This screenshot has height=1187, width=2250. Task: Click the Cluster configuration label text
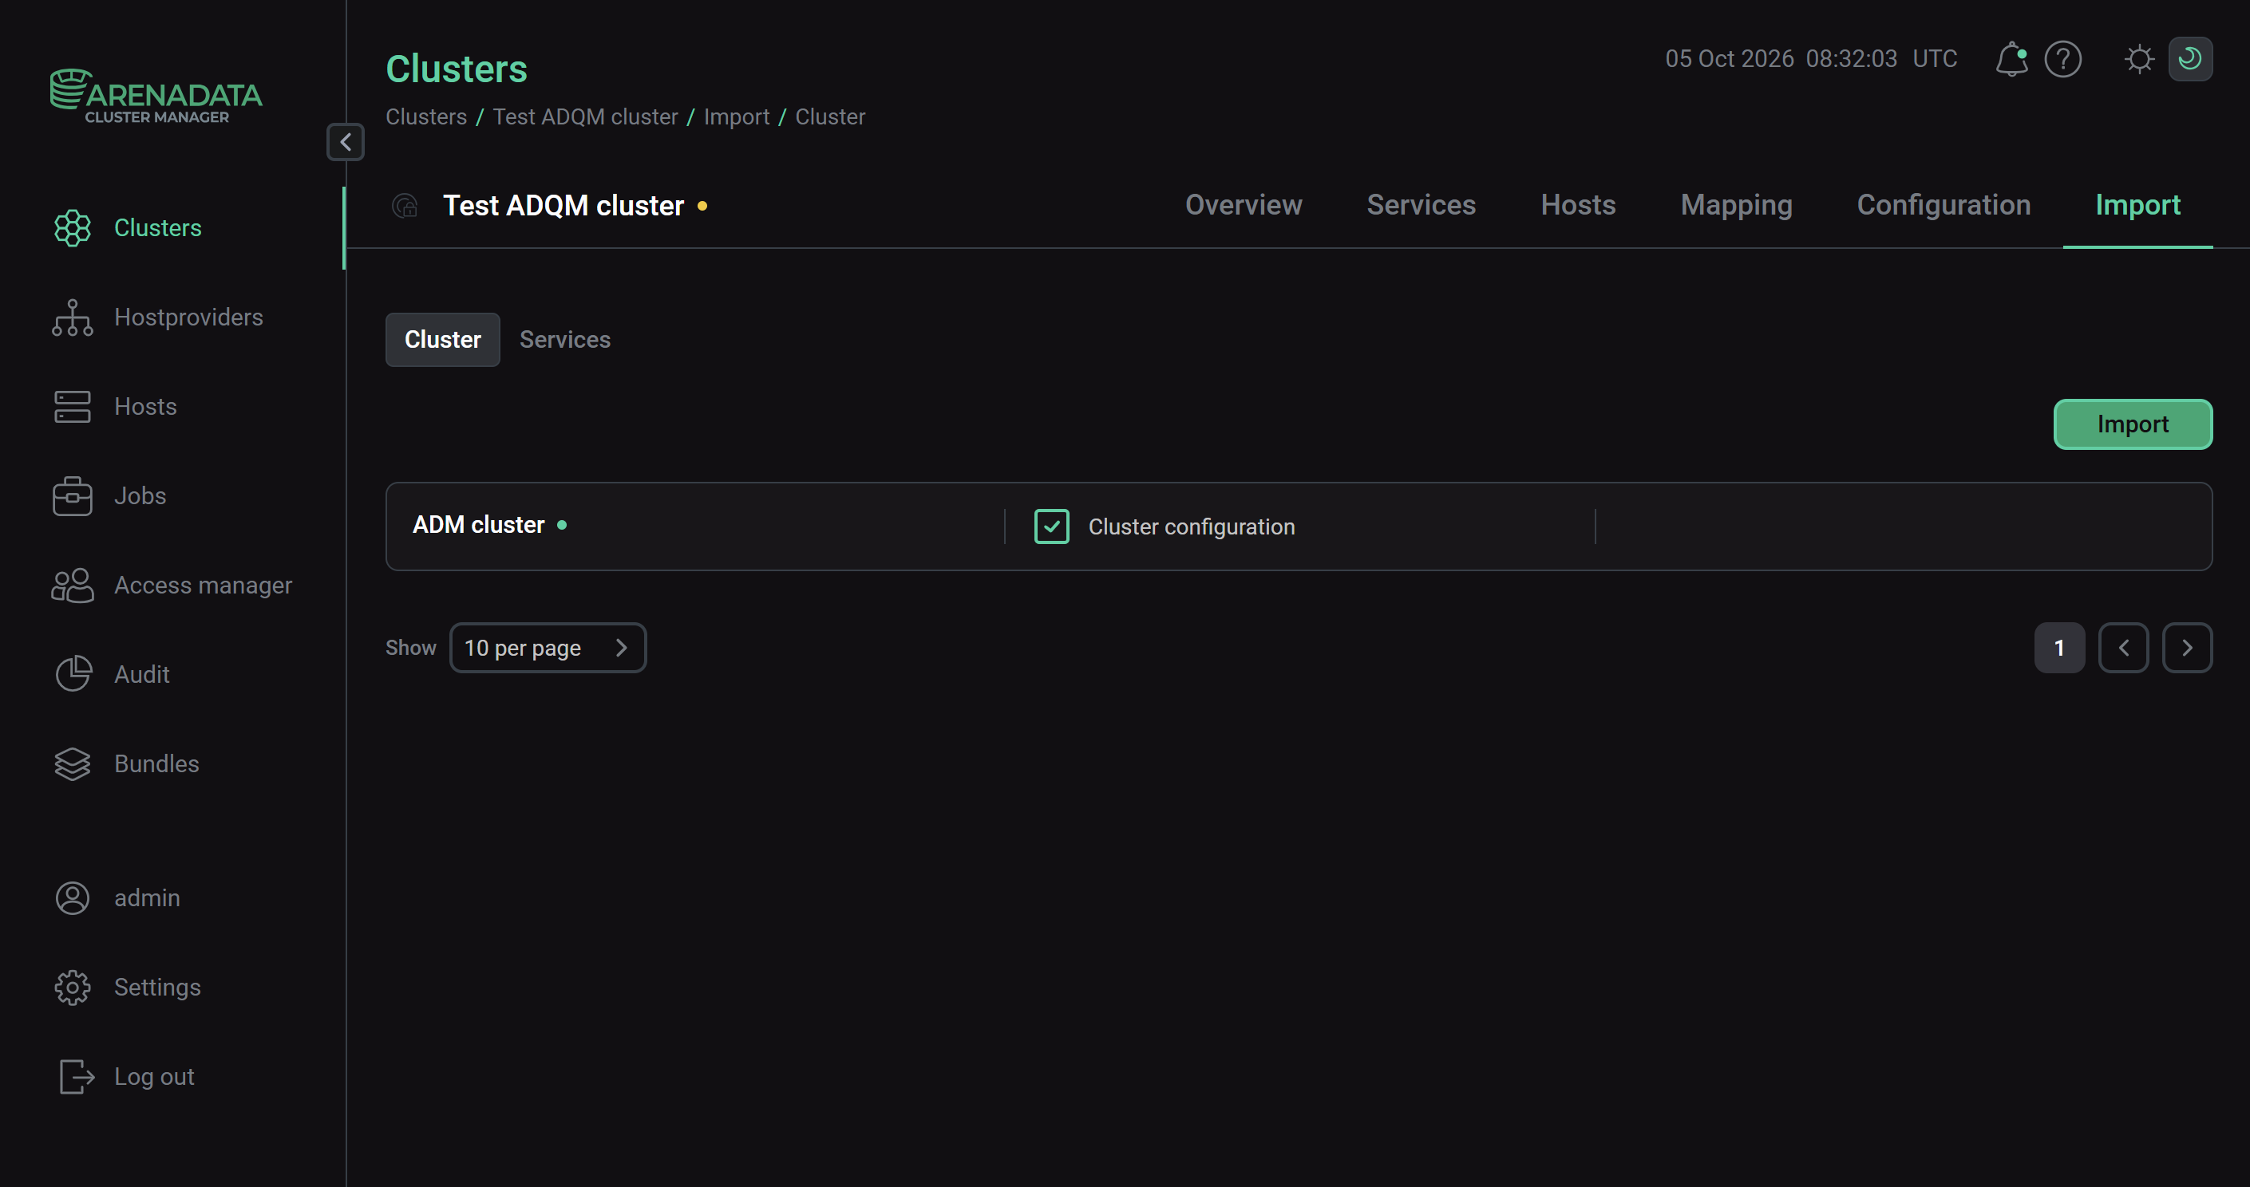click(1192, 527)
